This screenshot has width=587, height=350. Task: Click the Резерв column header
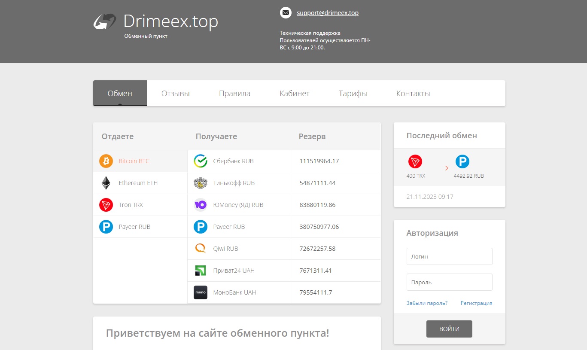[312, 137]
